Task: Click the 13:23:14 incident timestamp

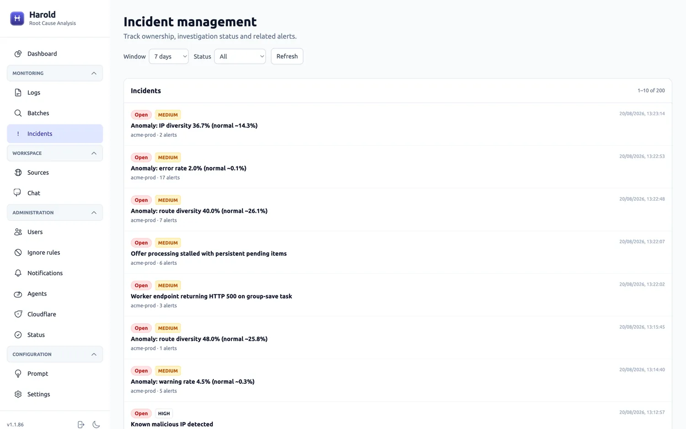Action: [x=642, y=113]
